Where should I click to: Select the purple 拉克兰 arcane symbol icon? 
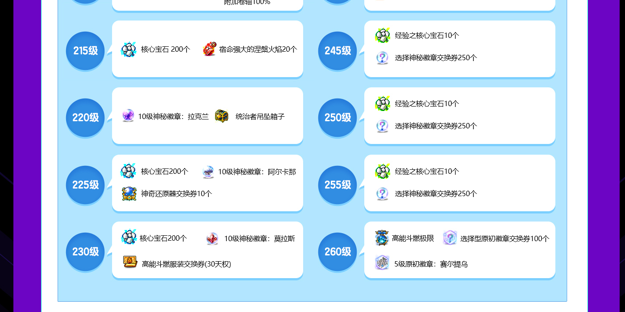pos(128,116)
